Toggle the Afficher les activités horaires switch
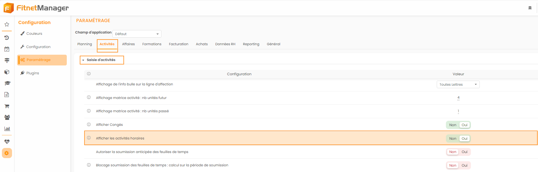The image size is (538, 172). pyautogui.click(x=458, y=138)
